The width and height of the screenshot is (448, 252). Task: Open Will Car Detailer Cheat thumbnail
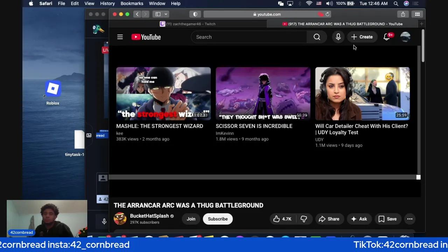point(362,94)
